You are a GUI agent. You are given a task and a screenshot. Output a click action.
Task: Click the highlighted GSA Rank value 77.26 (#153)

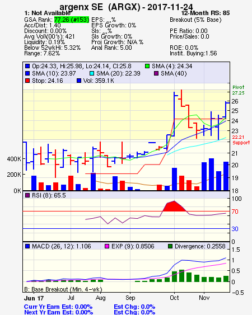[x=72, y=20]
